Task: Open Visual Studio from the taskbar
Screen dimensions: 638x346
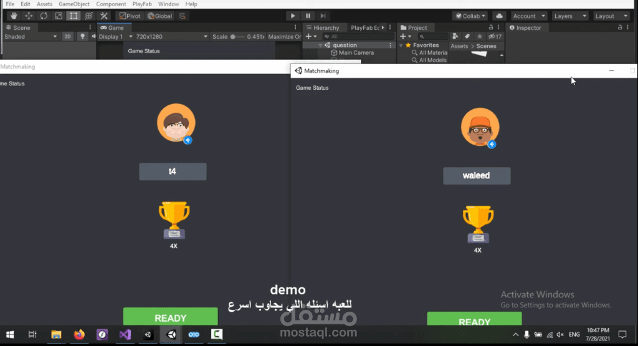Action: click(x=125, y=335)
